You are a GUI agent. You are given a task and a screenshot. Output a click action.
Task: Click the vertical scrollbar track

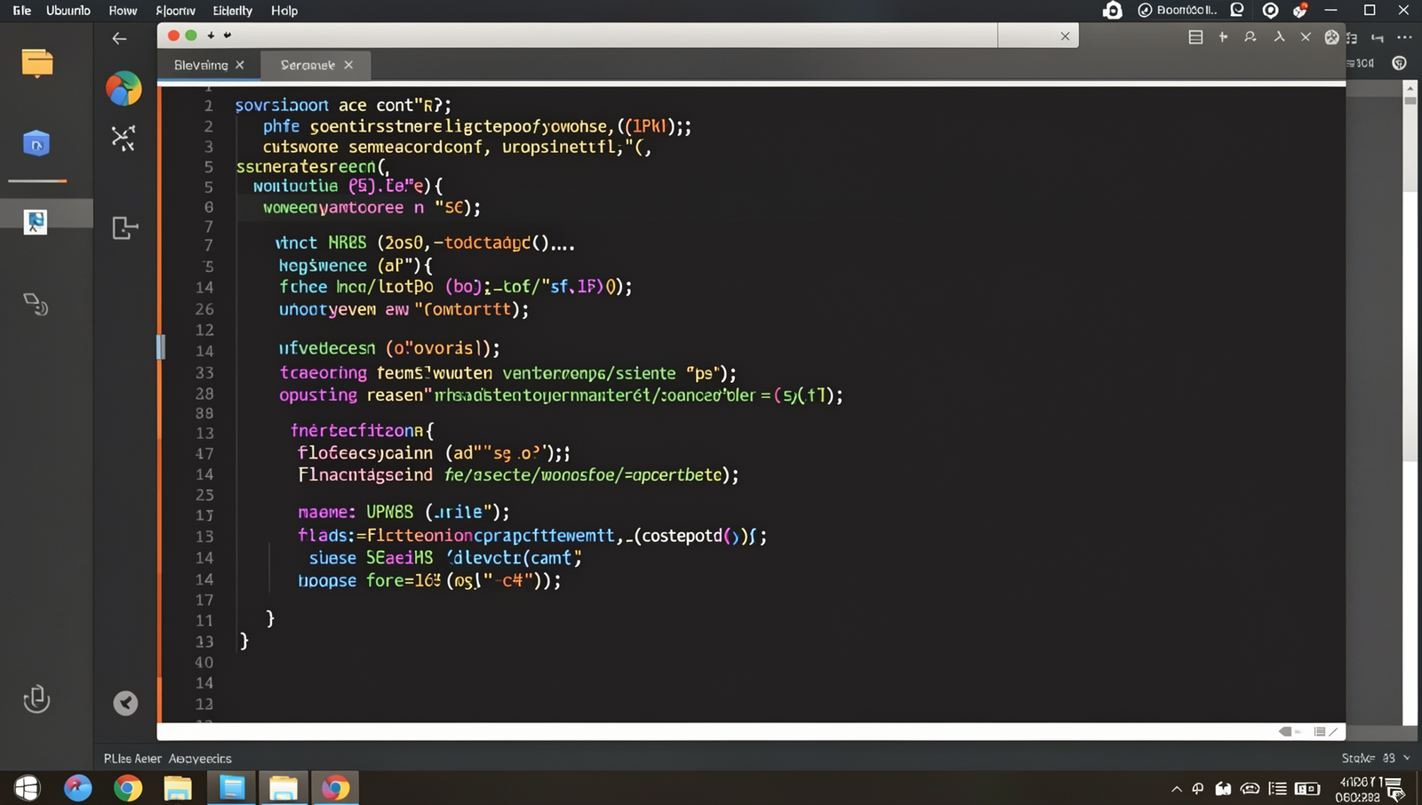1410,409
